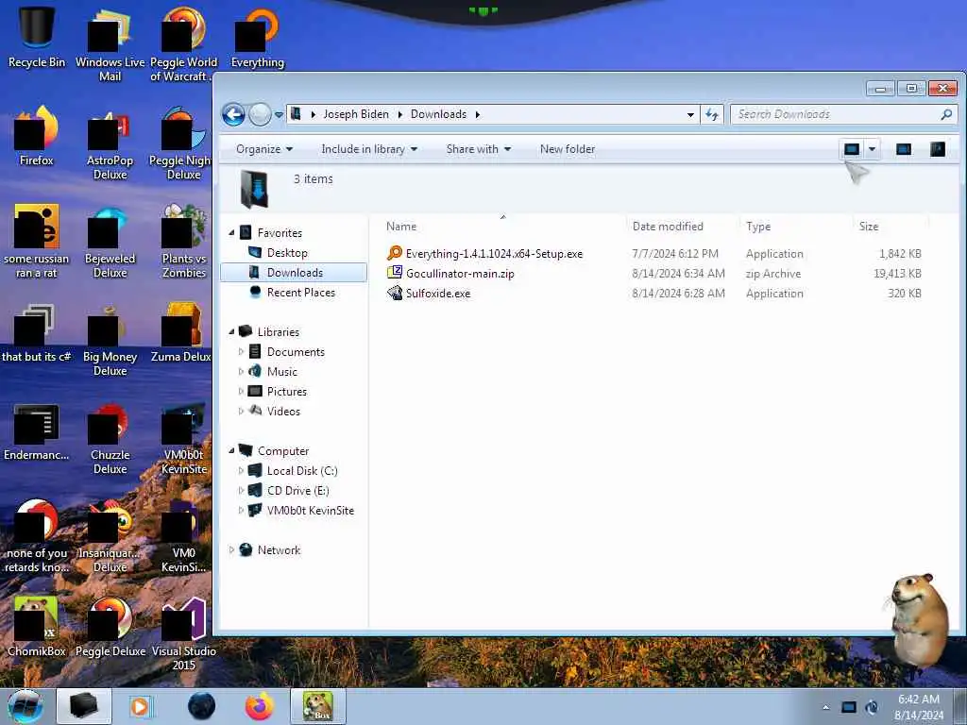Open the Windows Start orb
Screen dimensions: 967x725
[x=25, y=706]
